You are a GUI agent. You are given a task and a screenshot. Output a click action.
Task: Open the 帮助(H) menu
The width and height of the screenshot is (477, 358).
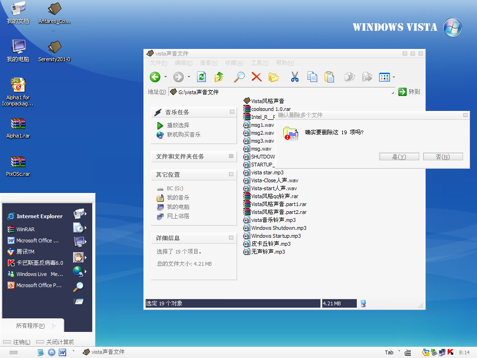[x=285, y=63]
